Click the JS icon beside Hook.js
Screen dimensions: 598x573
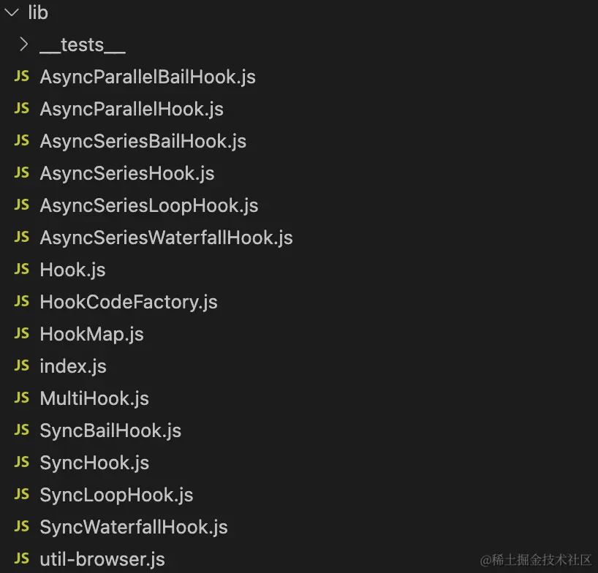coord(22,270)
